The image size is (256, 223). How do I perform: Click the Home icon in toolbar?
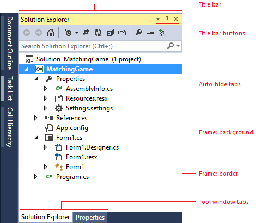51,33
